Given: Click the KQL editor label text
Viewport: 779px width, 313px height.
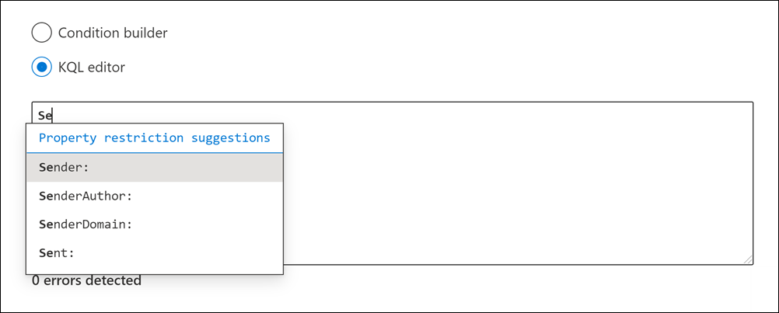Looking at the screenshot, I should tap(92, 68).
